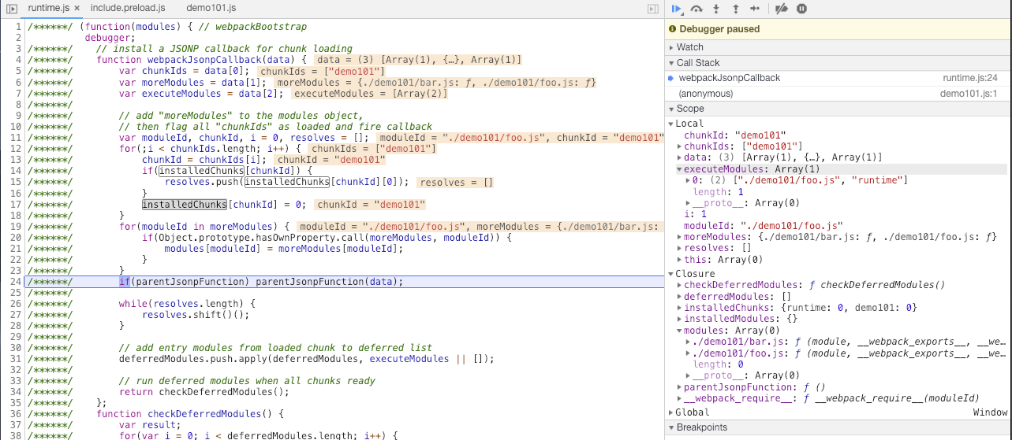Image resolution: width=1012 pixels, height=440 pixels.
Task: Collapse the modules array in Closure
Action: pos(680,331)
